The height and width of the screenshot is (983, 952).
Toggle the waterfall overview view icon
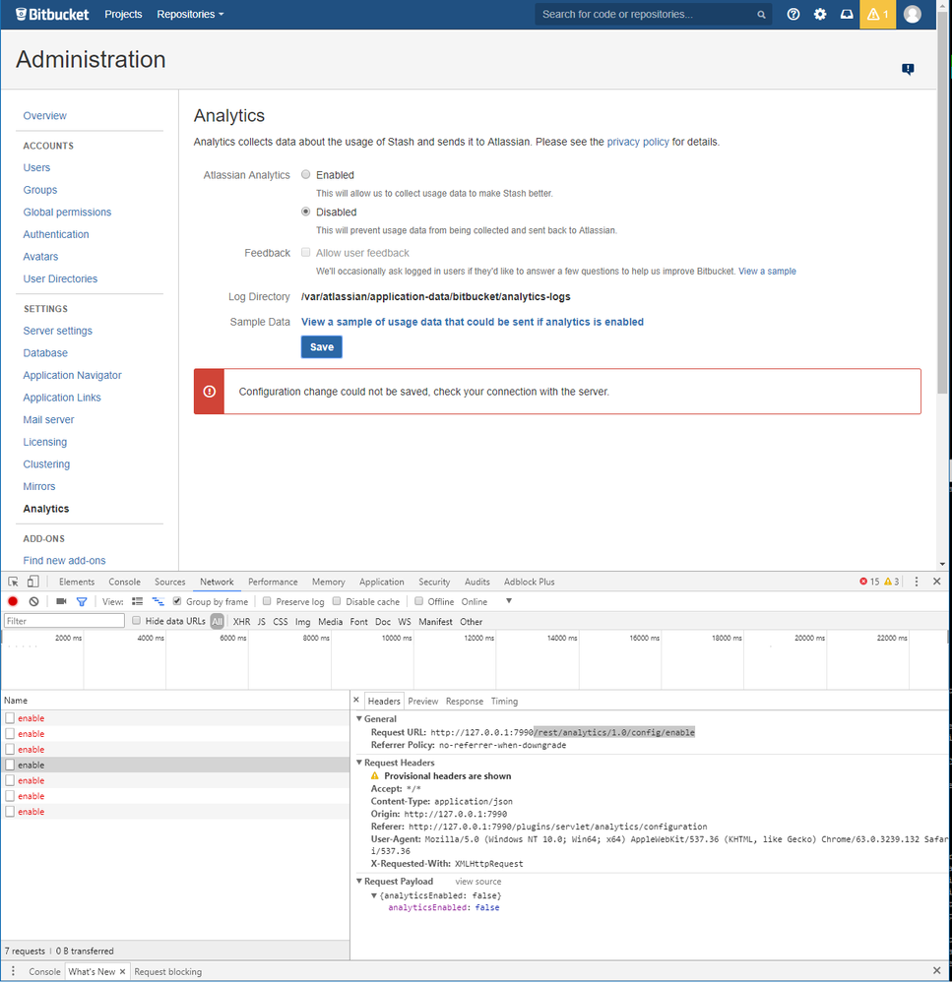tap(159, 601)
